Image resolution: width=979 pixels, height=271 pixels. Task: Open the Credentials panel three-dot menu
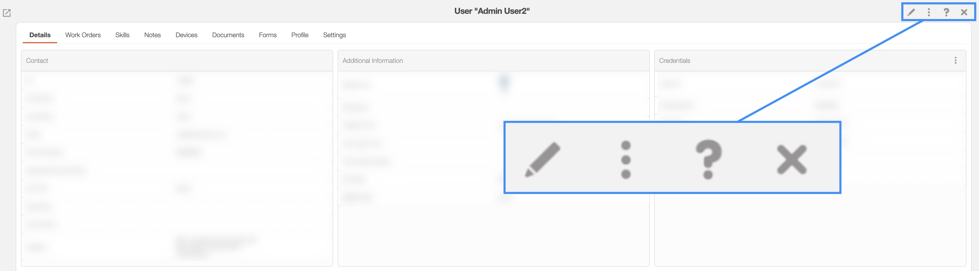pyautogui.click(x=955, y=60)
